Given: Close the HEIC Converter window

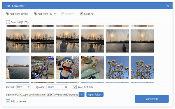Looking at the screenshot, I should pyautogui.click(x=168, y=6).
